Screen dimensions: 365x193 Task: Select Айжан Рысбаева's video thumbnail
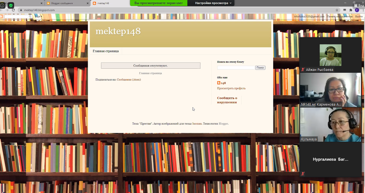pyautogui.click(x=330, y=55)
